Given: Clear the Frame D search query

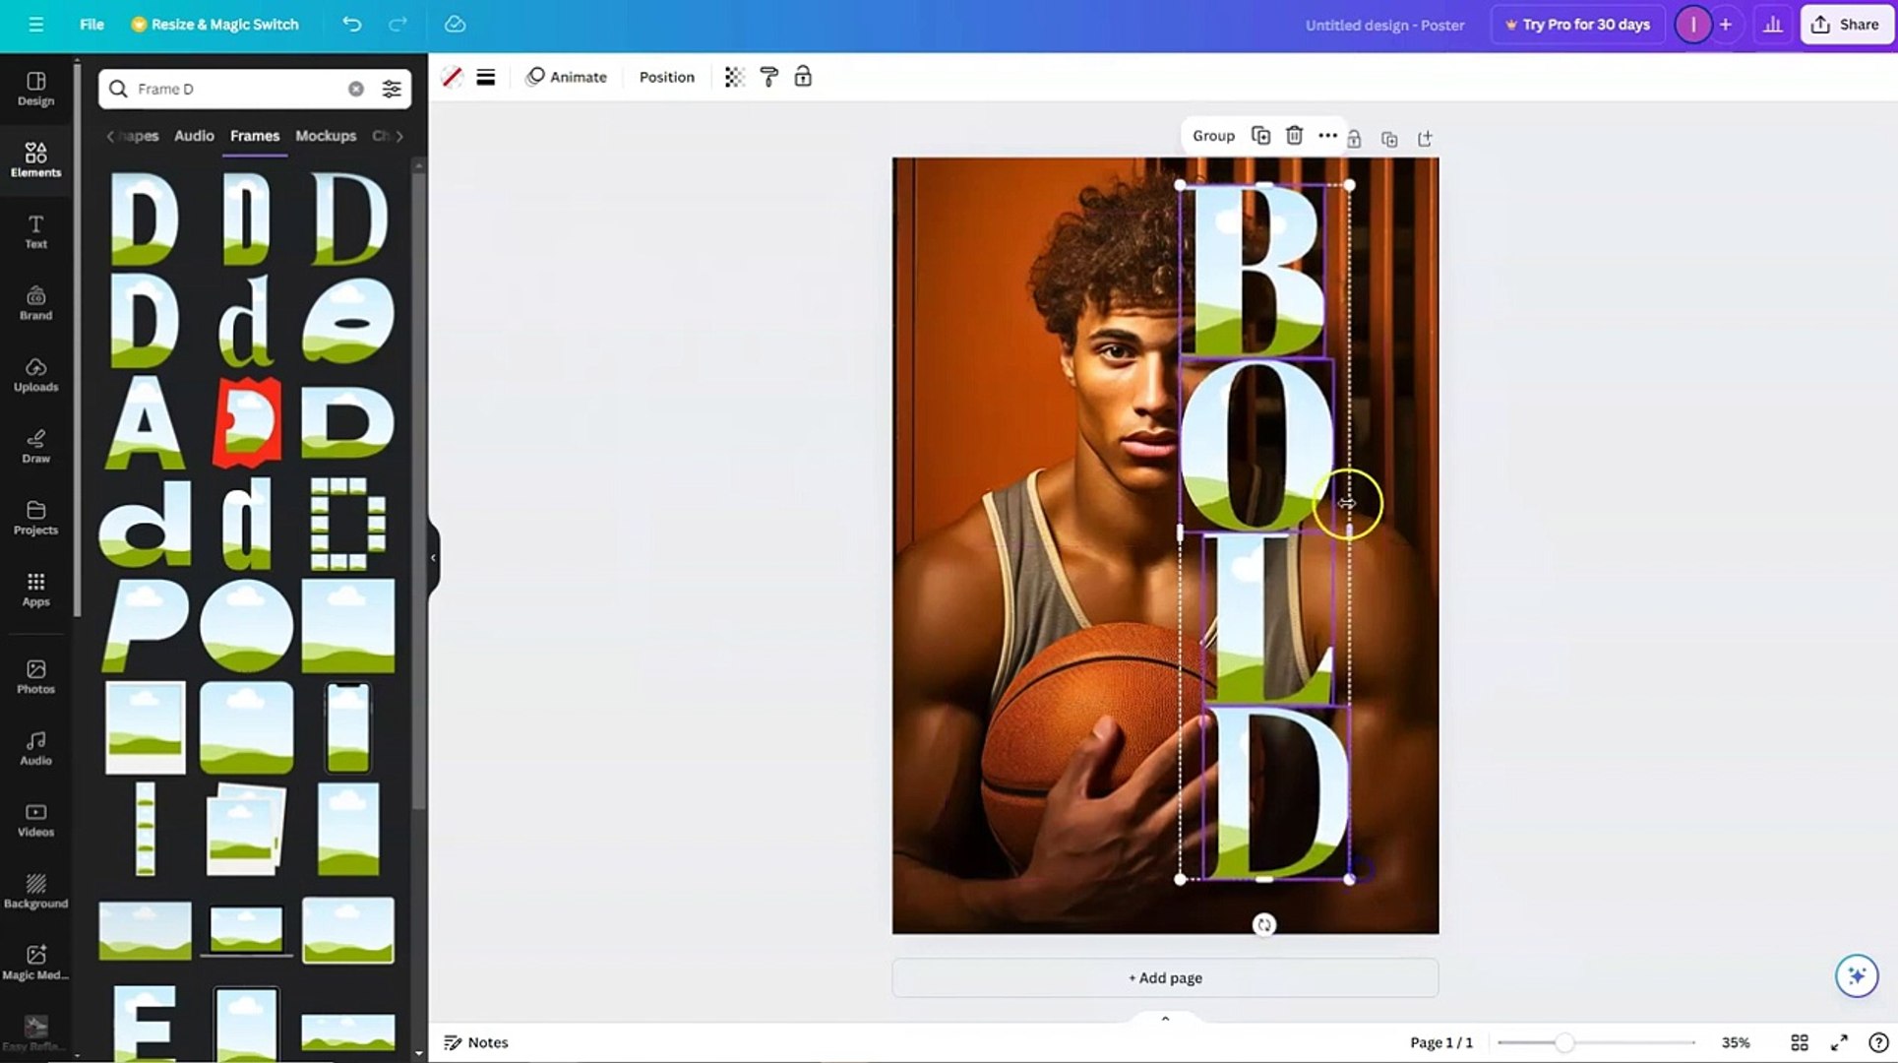Looking at the screenshot, I should pyautogui.click(x=355, y=89).
